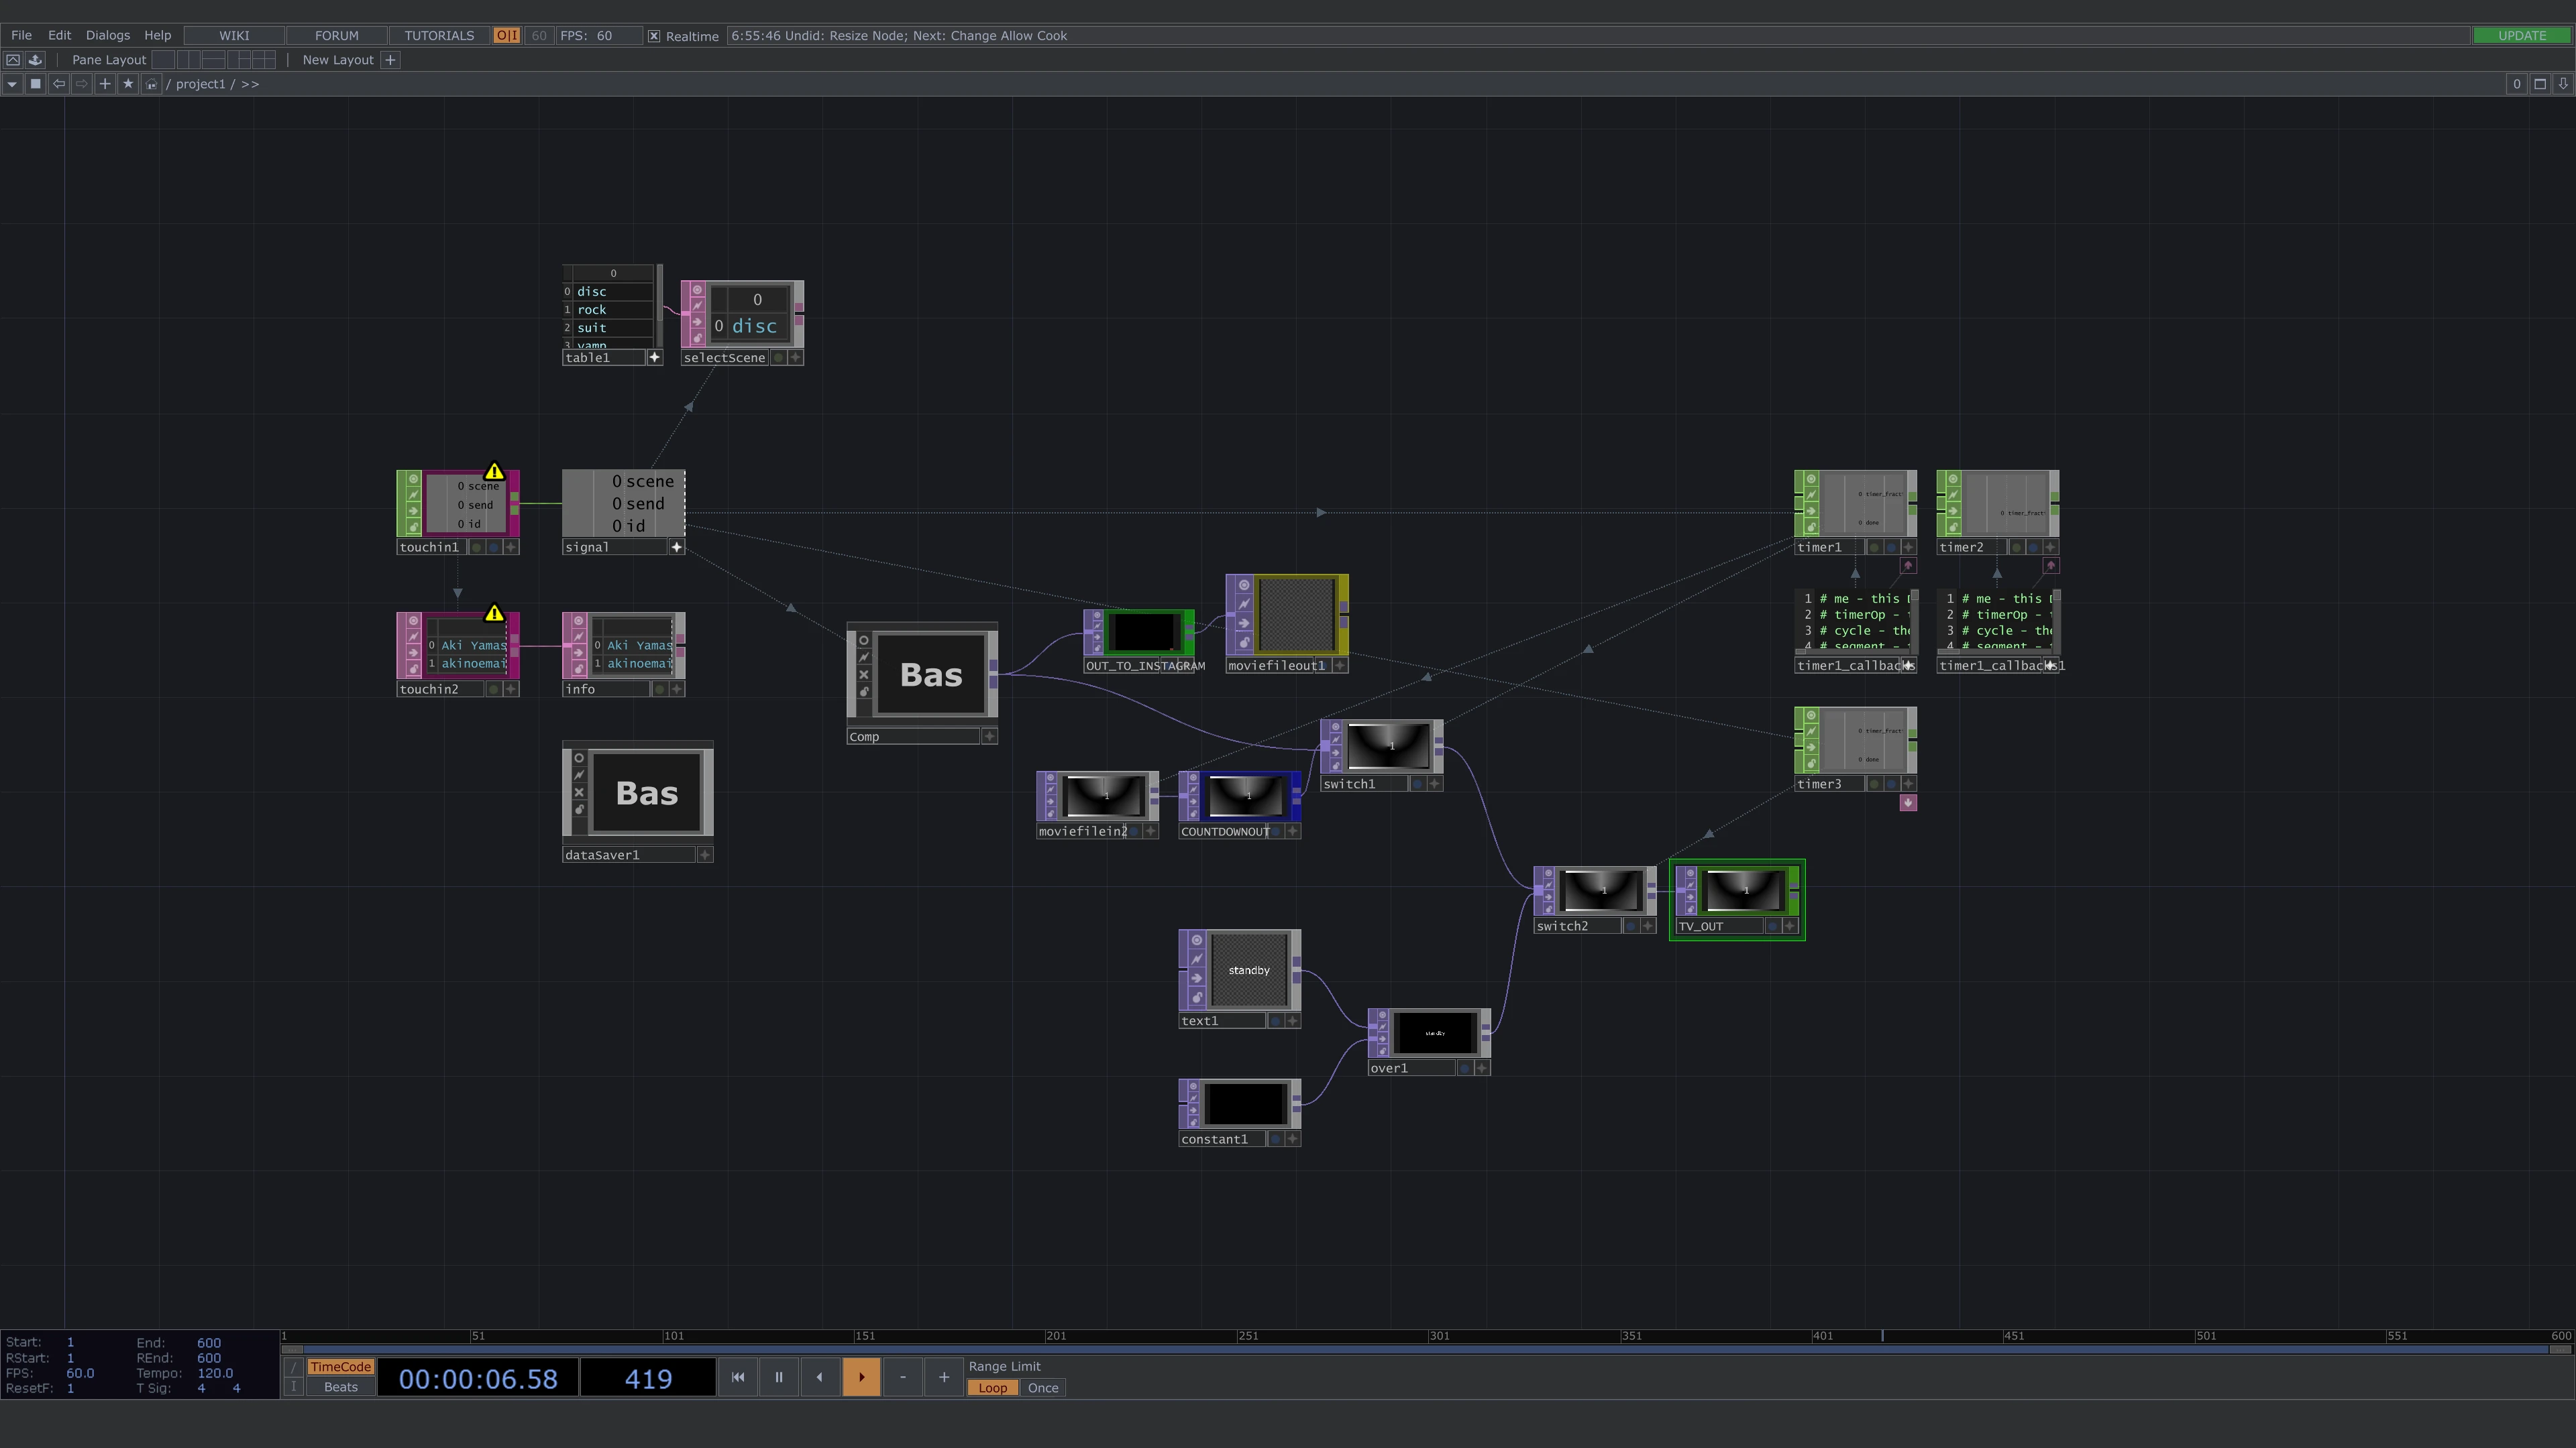Click the plus icon in path bar
2576x1448 pixels.
(x=105, y=84)
